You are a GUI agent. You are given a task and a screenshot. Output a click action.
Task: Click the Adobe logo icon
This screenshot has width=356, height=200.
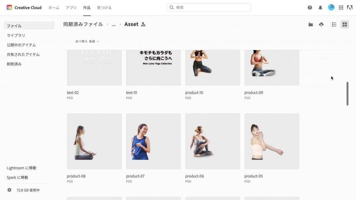click(x=349, y=8)
